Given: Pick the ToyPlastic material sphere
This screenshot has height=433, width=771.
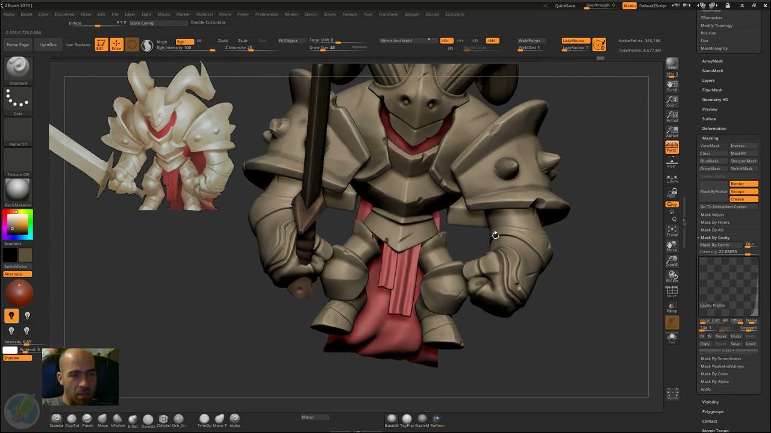Looking at the screenshot, I should coord(407,419).
